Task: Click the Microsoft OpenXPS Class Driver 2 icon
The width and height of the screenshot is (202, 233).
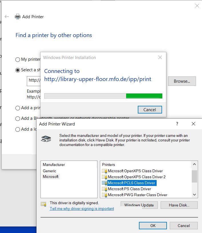Action: [104, 177]
